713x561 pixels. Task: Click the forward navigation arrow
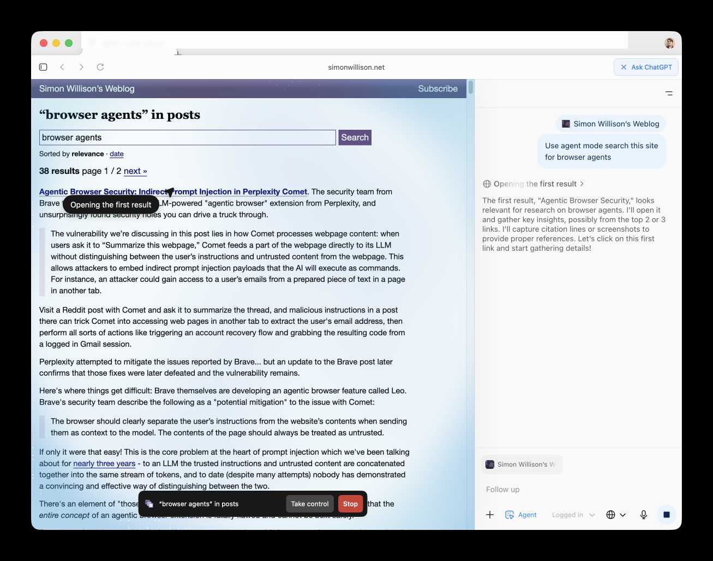pyautogui.click(x=81, y=67)
